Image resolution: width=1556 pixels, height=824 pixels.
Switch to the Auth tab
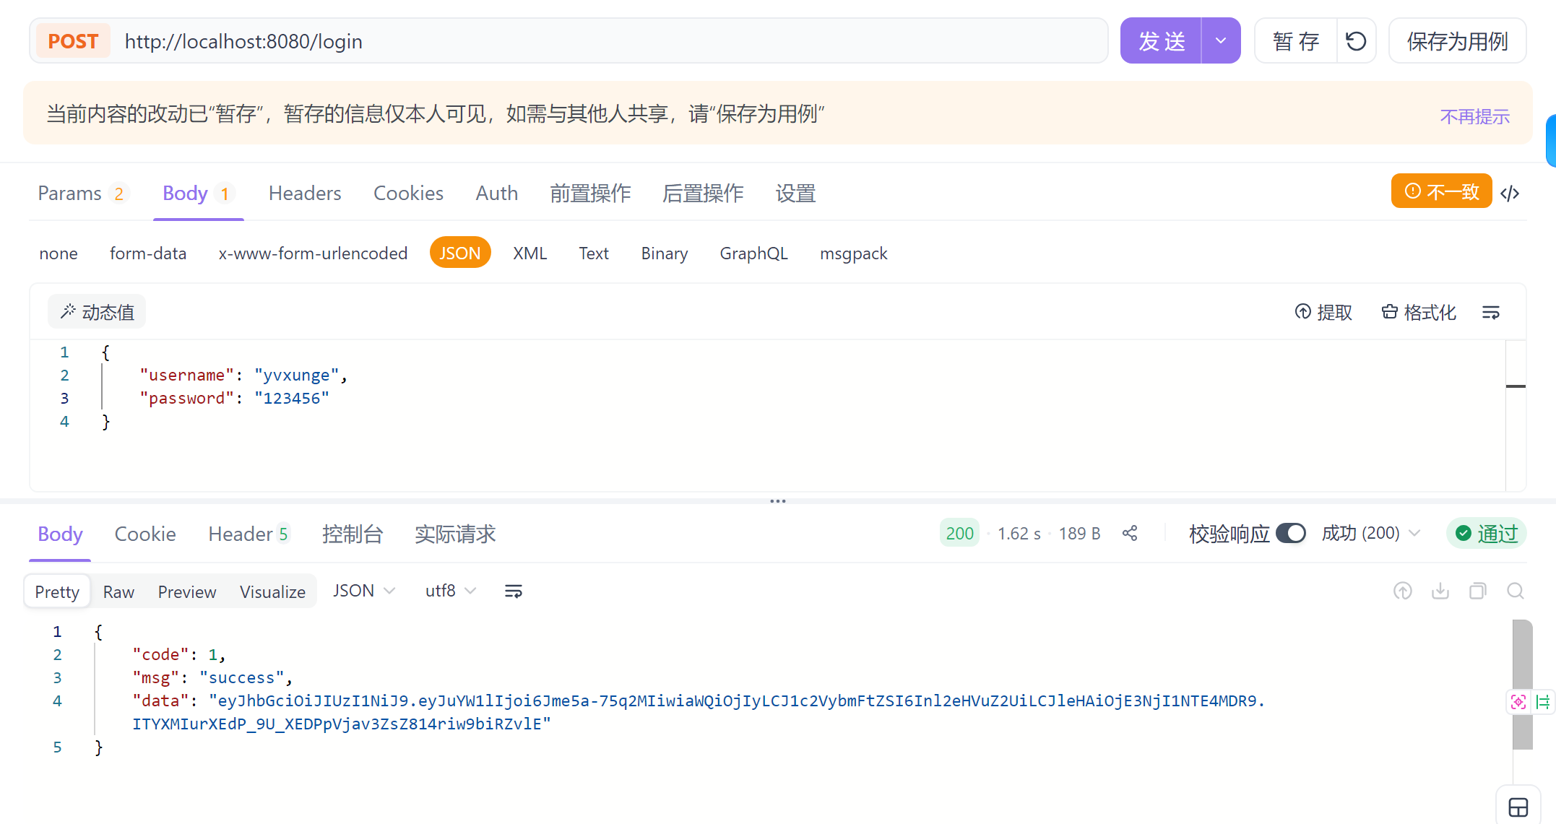pos(497,194)
